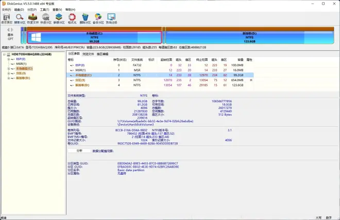The image size is (340, 220).
Task: Click drive icon of 新加卷(D:) table row
Action: click(x=72, y=85)
